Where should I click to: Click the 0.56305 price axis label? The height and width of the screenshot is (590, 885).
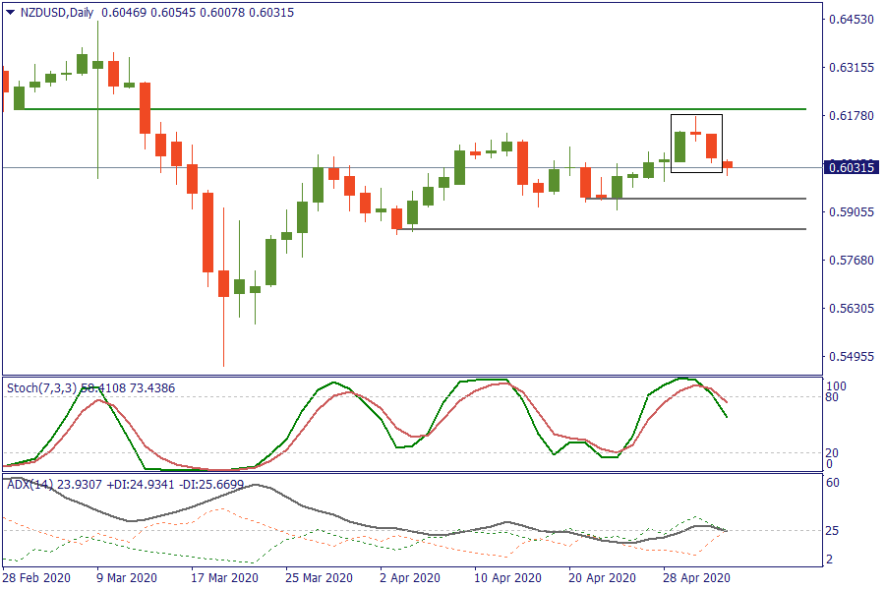(852, 309)
